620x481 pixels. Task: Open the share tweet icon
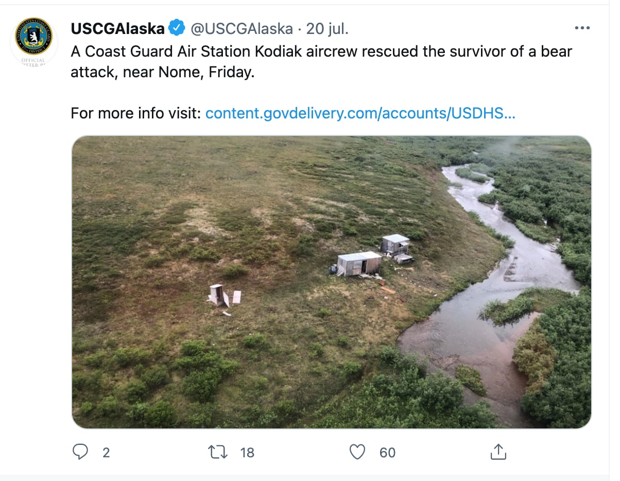[x=498, y=452]
